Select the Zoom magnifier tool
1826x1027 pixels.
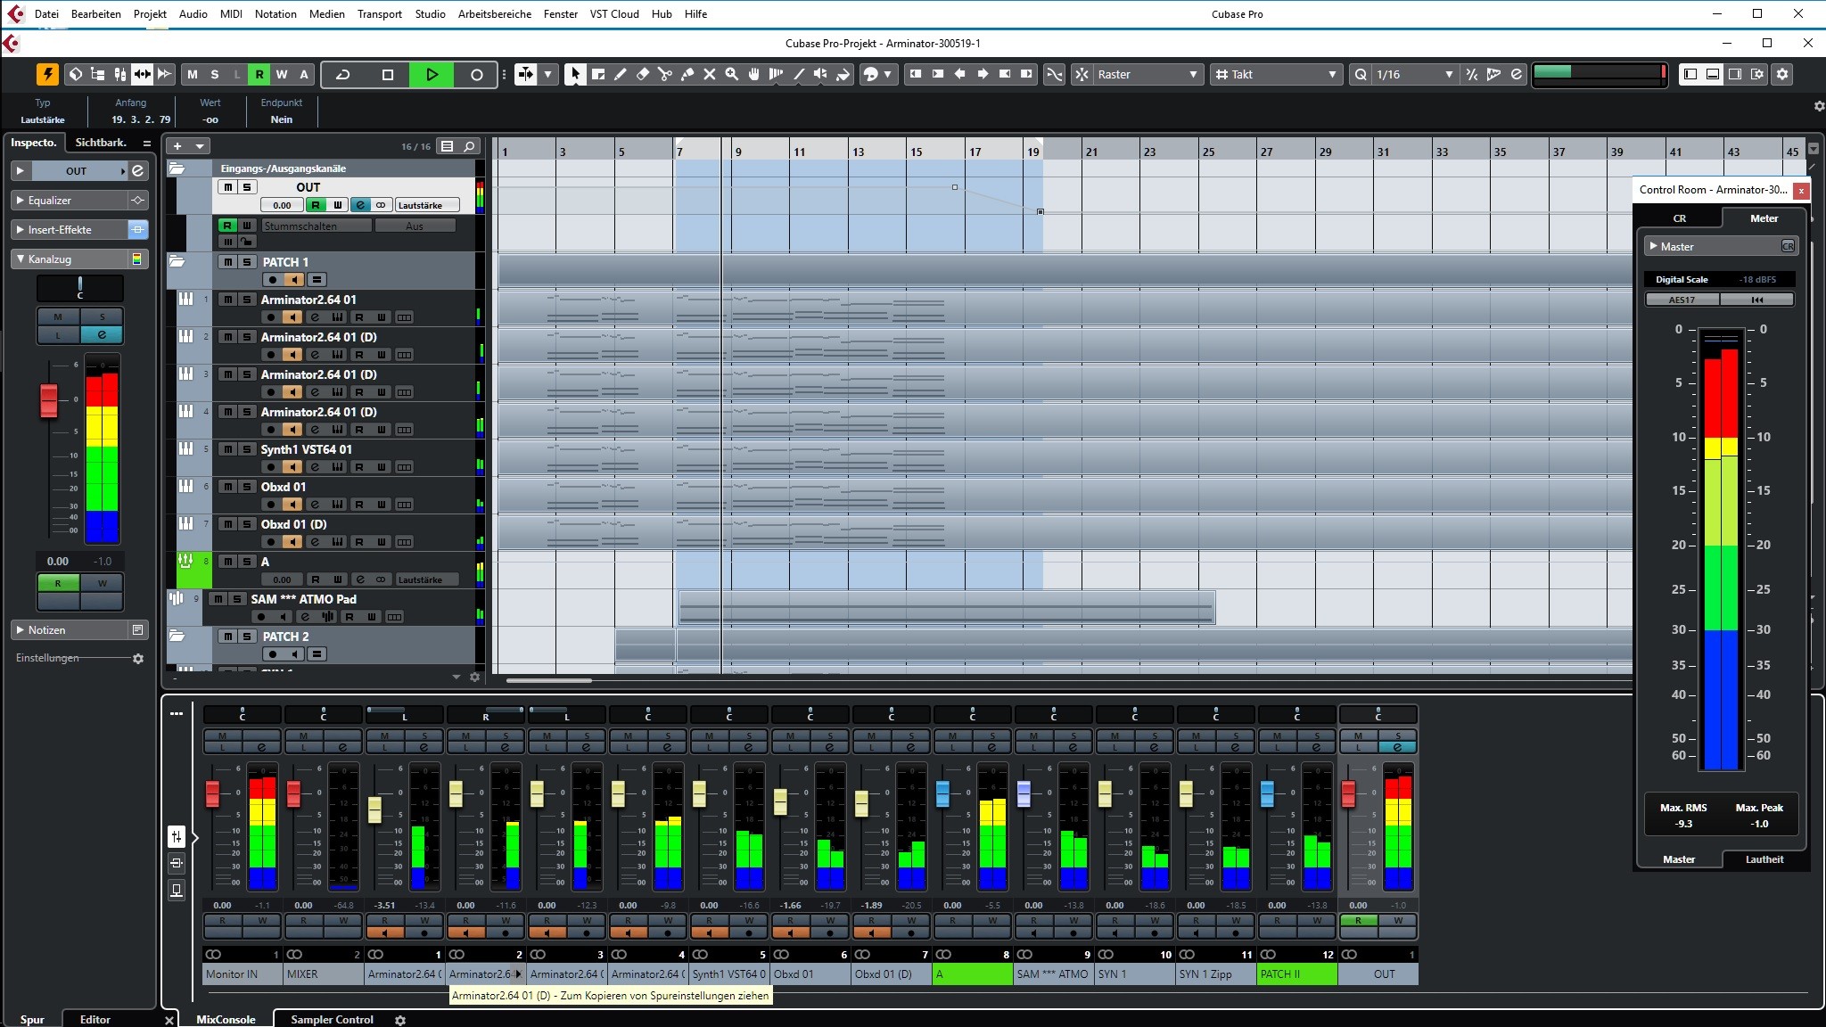(x=732, y=75)
